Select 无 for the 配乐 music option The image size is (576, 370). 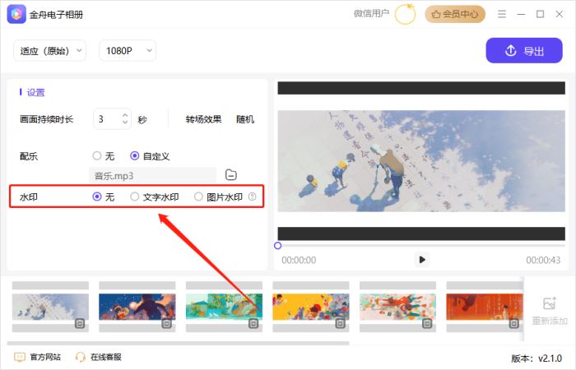tap(97, 155)
